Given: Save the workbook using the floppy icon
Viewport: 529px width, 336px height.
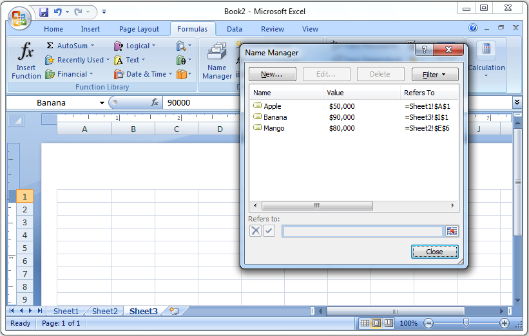Looking at the screenshot, I should tap(44, 12).
